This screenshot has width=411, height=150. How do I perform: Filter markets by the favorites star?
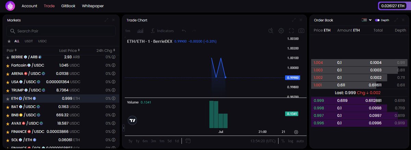pyautogui.click(x=9, y=41)
